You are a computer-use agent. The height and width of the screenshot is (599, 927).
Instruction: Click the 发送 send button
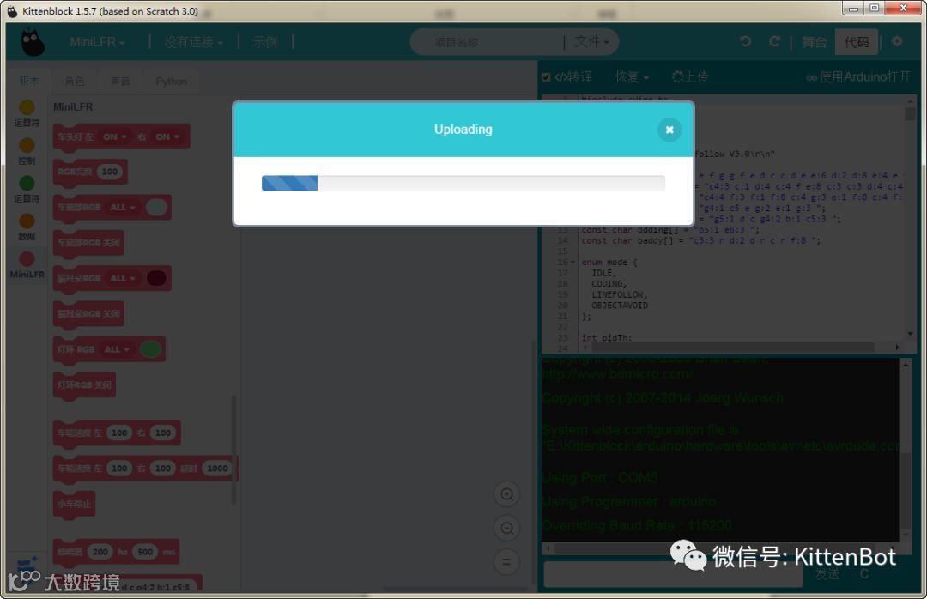click(827, 574)
